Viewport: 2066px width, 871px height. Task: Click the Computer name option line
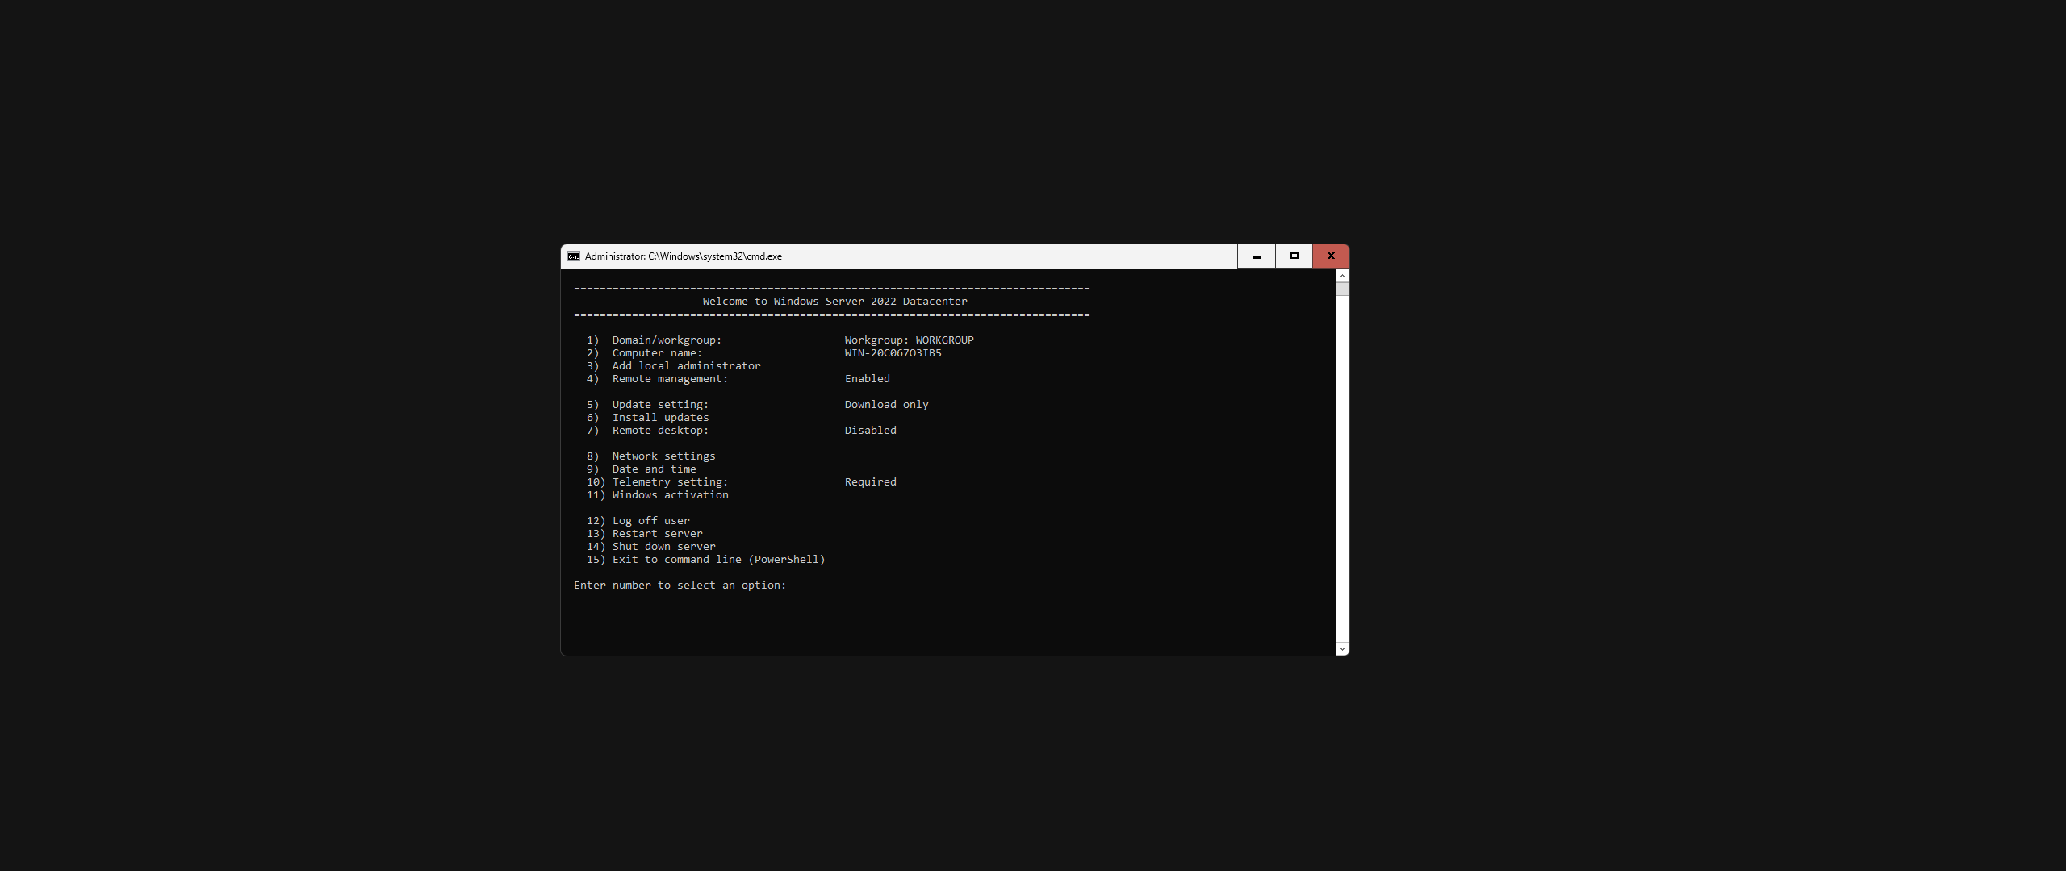(656, 353)
